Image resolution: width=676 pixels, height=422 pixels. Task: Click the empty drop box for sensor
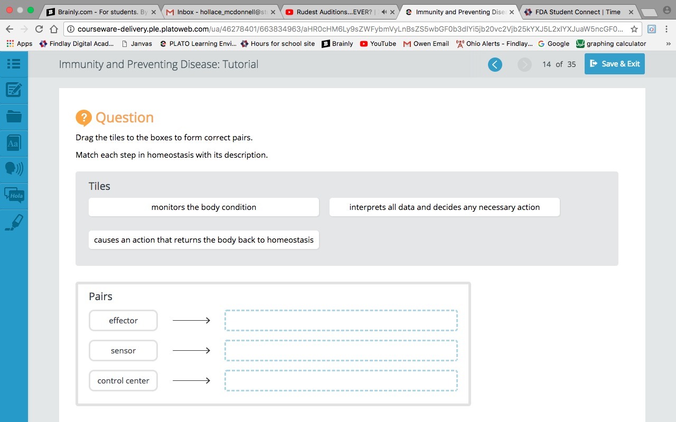point(341,351)
